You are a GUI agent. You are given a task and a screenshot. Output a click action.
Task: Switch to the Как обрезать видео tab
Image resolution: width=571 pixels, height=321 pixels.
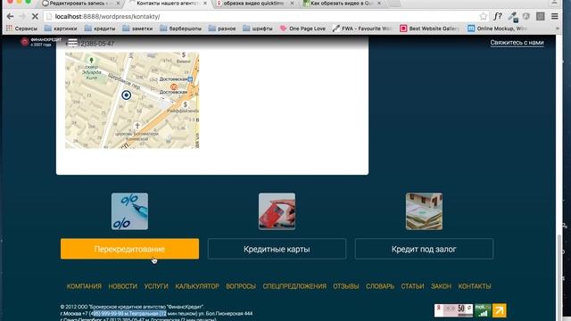343,4
